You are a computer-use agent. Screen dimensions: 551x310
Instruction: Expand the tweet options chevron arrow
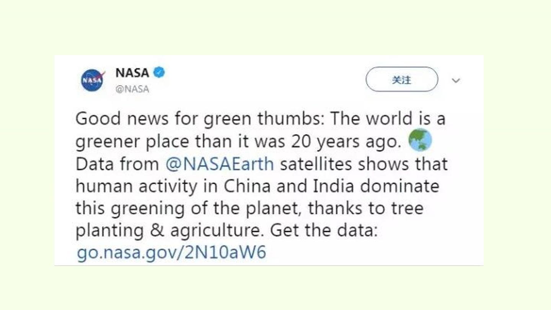click(x=455, y=81)
